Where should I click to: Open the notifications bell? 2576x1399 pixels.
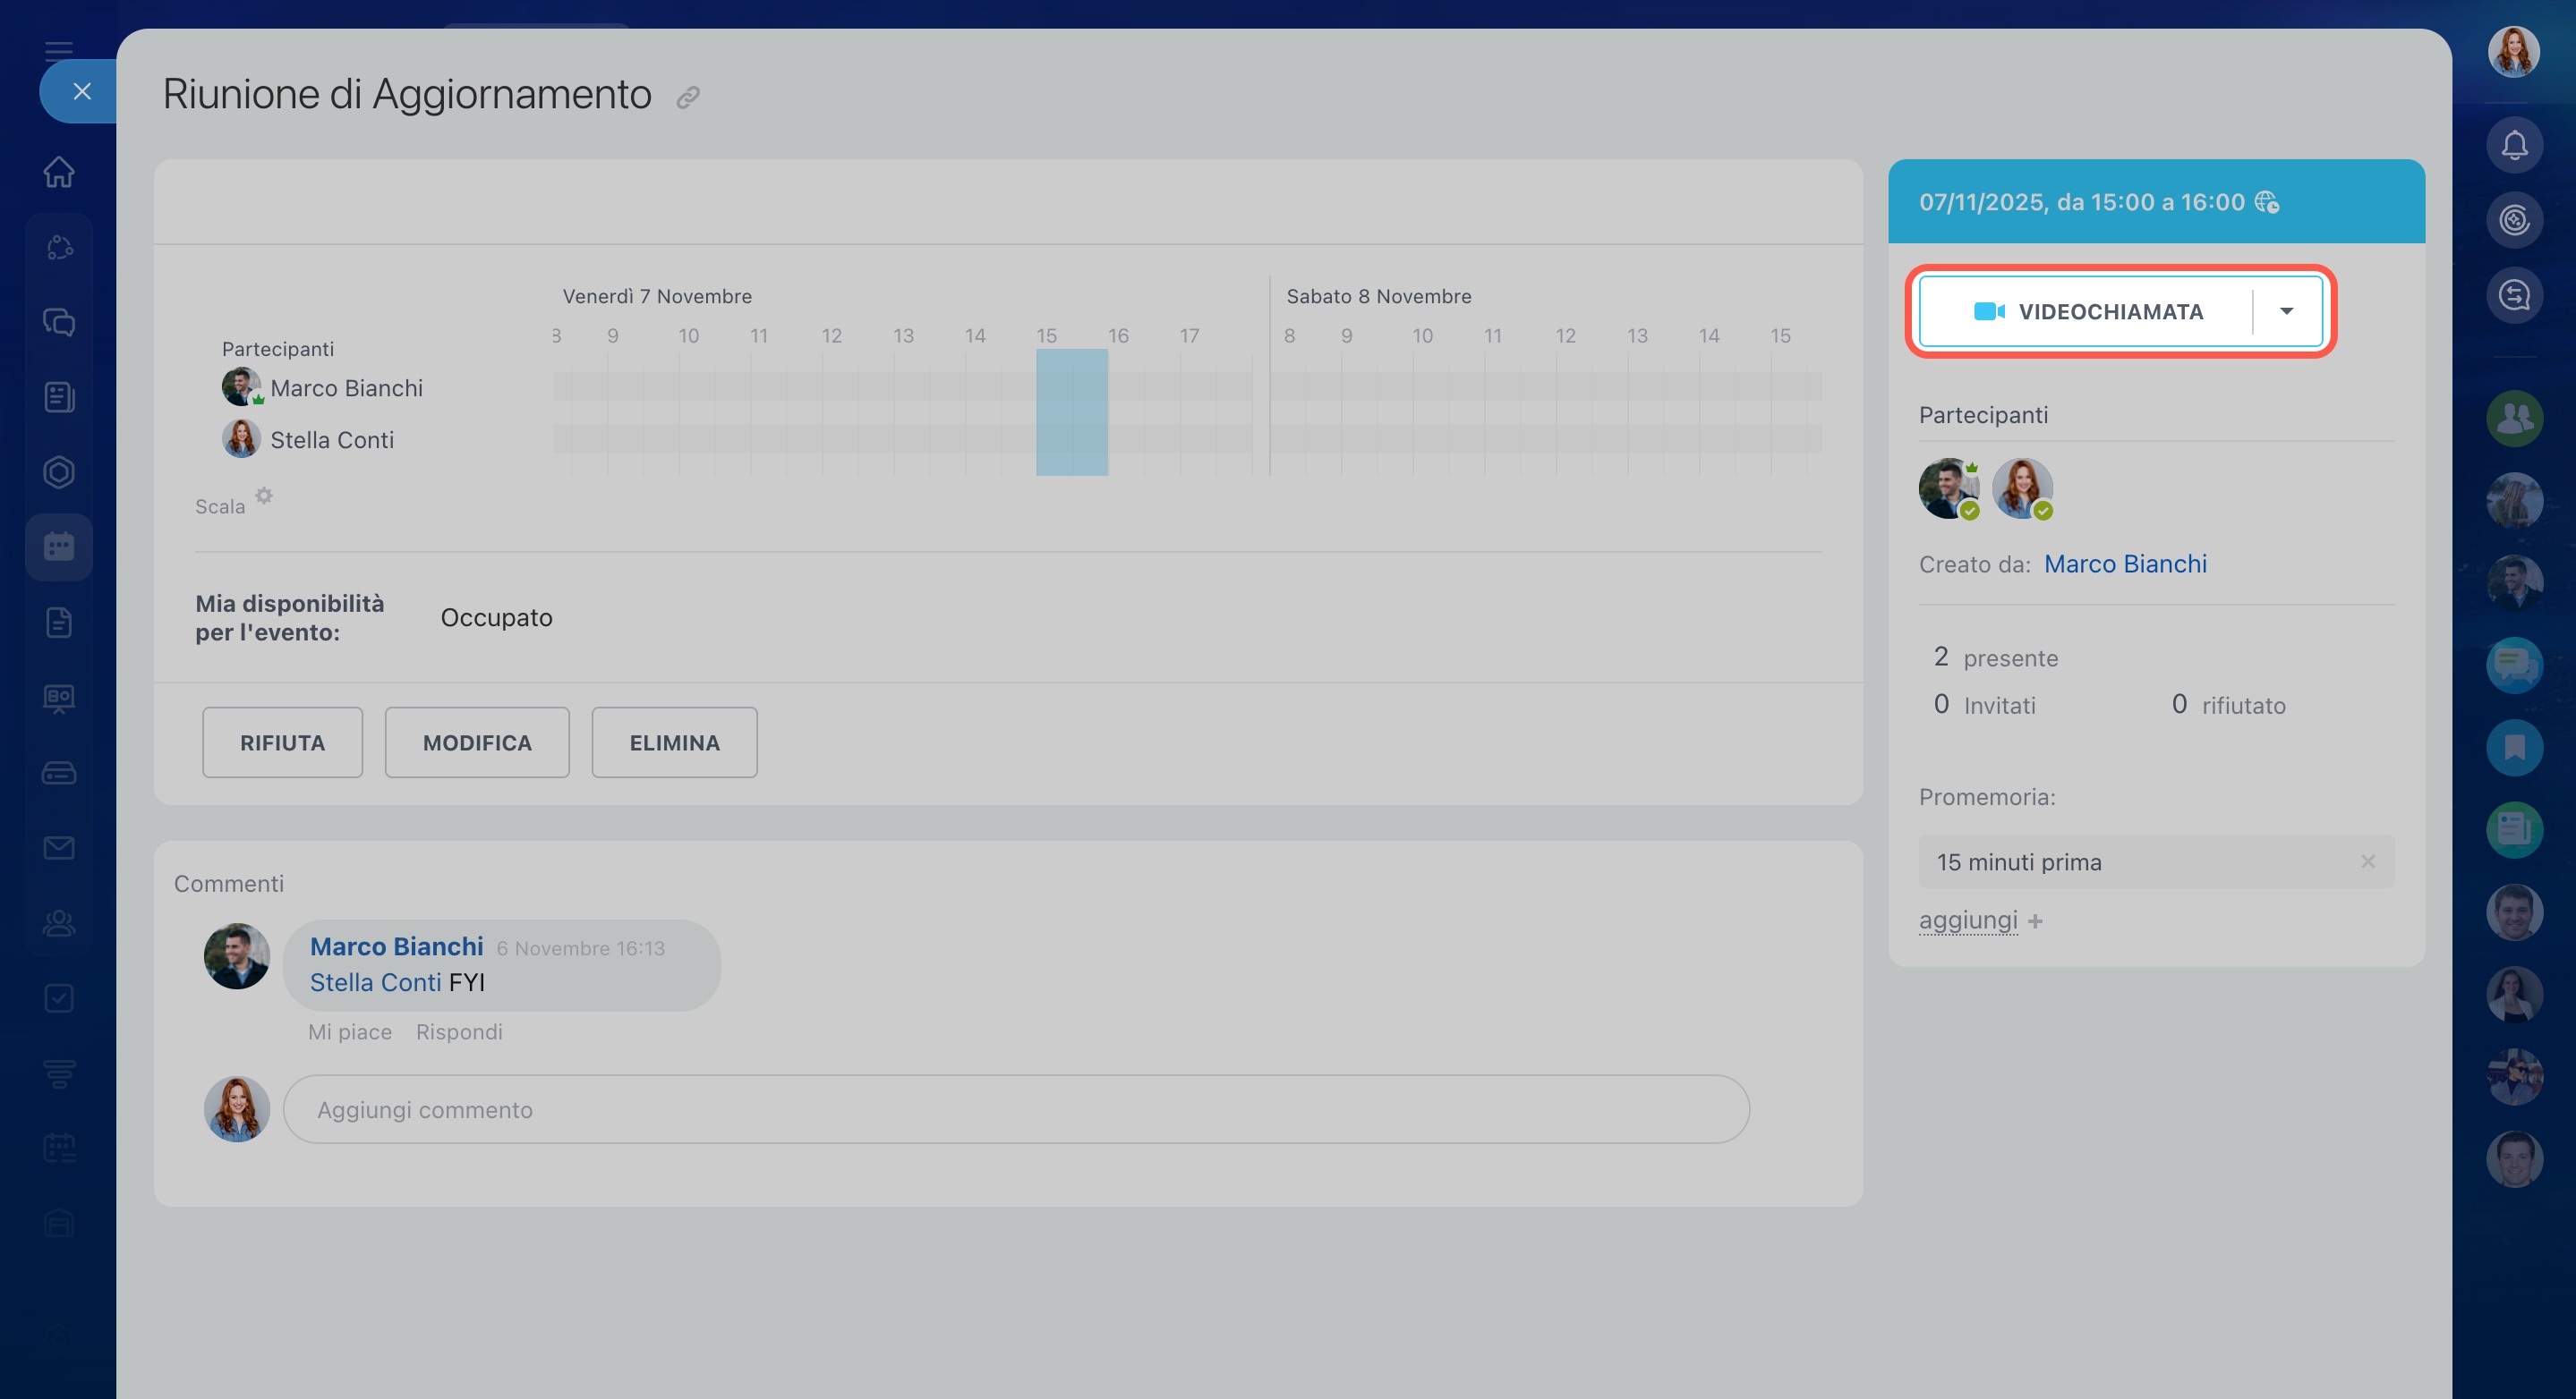2514,146
